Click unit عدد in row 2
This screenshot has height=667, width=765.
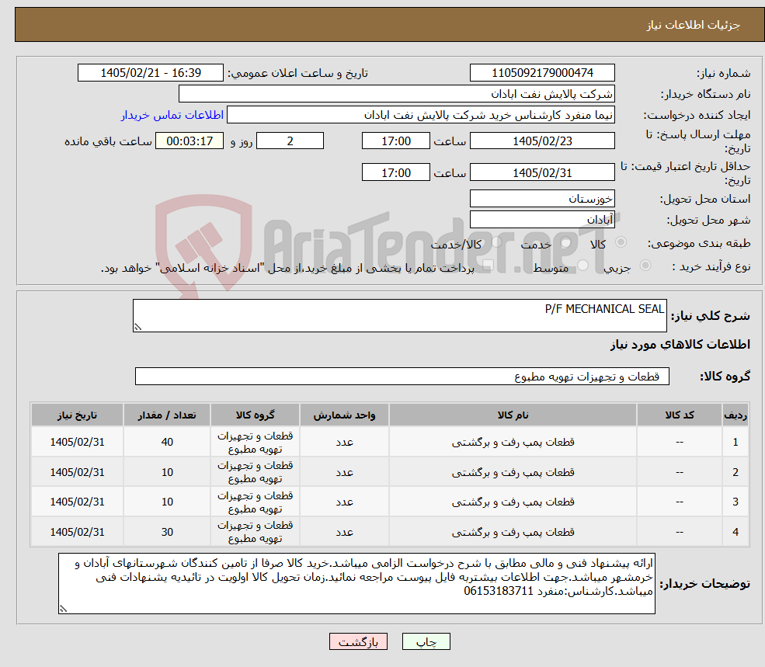click(344, 472)
